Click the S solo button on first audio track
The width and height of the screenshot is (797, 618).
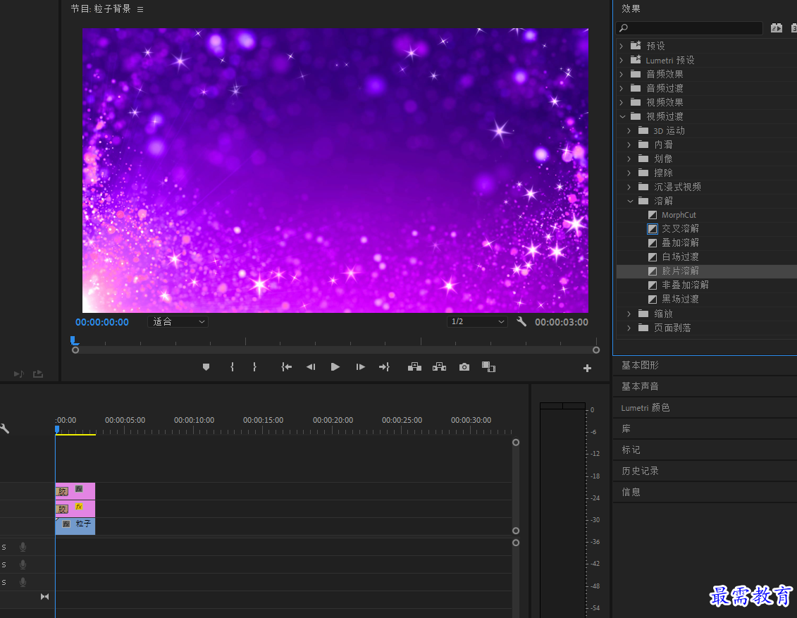(x=4, y=547)
